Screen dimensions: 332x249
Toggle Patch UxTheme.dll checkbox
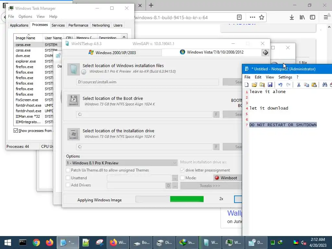68,170
